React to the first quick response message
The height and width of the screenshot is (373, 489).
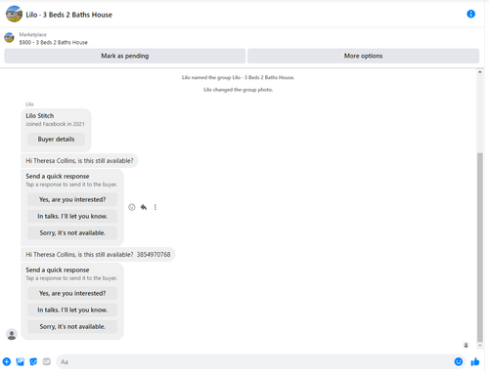click(132, 207)
